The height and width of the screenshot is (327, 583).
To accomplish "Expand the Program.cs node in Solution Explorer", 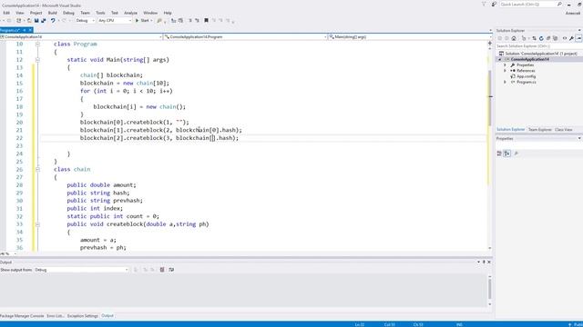I will 506,82.
